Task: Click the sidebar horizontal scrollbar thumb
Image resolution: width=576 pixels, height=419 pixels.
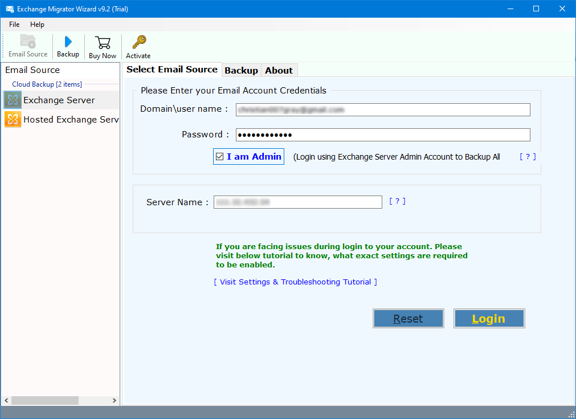Action: [x=45, y=400]
